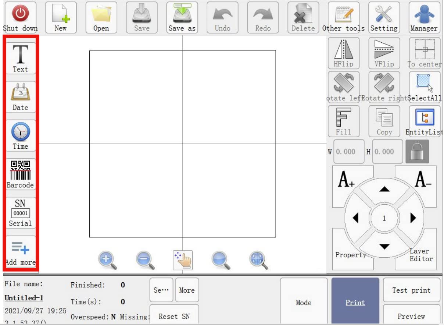Open the Add more list

(21, 252)
